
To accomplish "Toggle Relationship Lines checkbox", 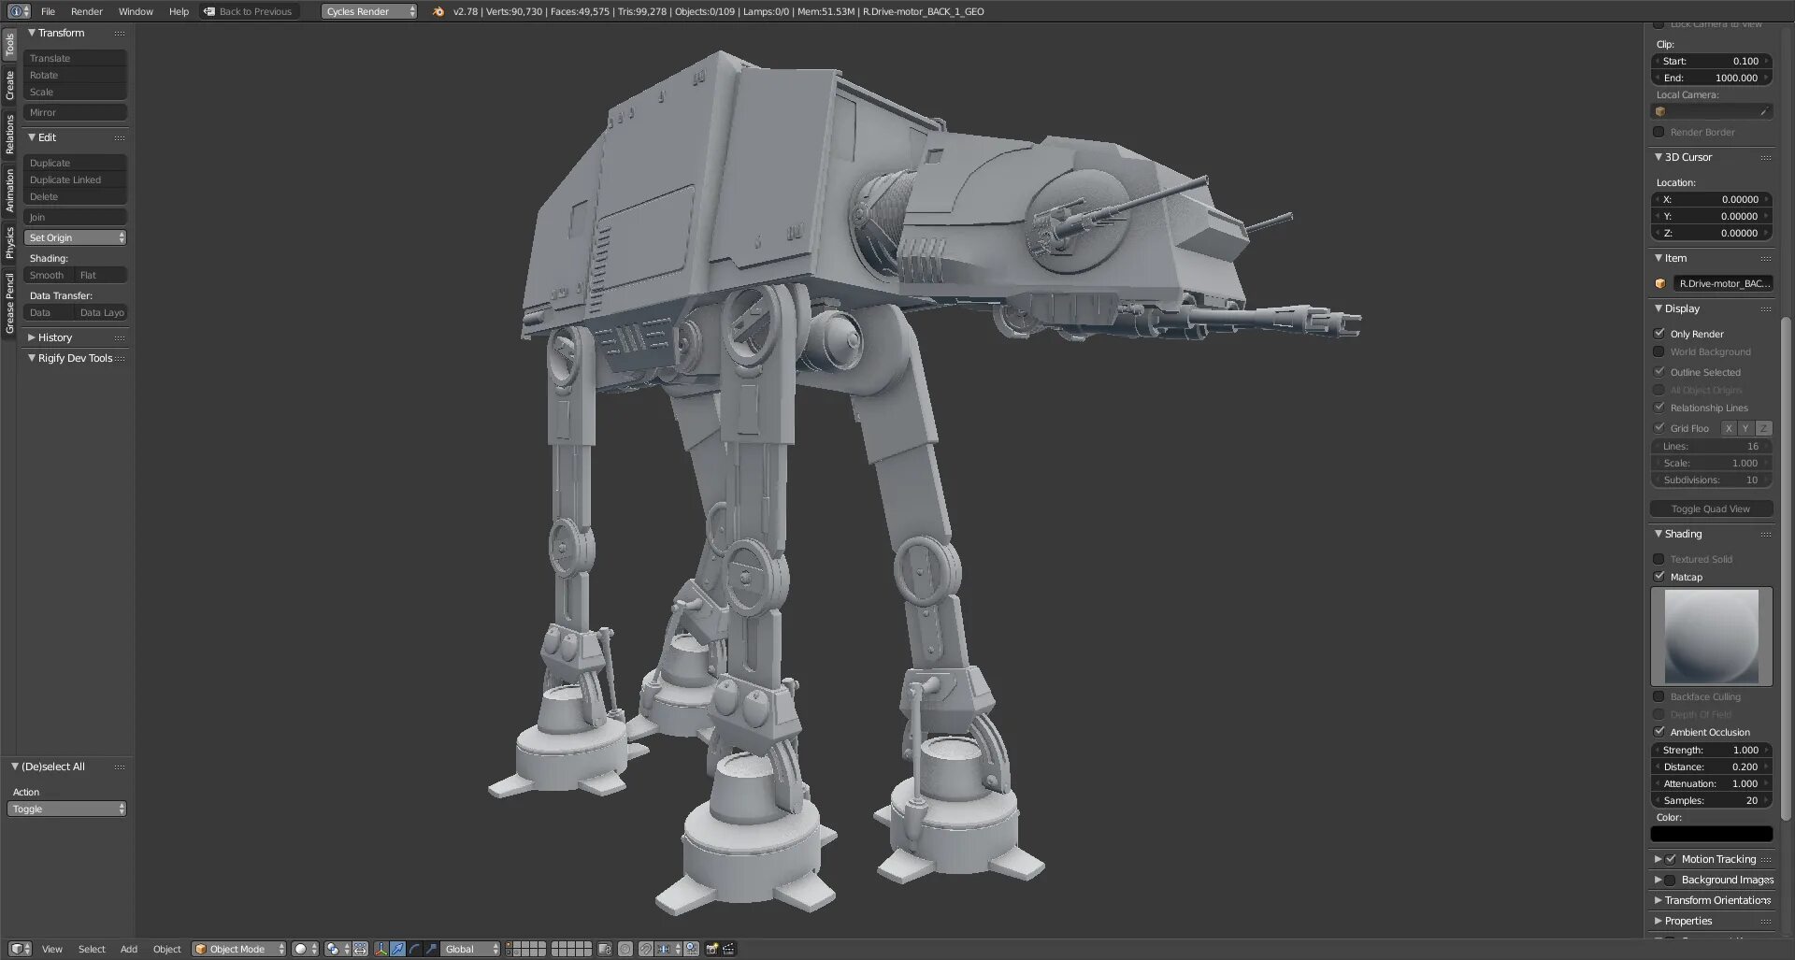I will (x=1659, y=408).
